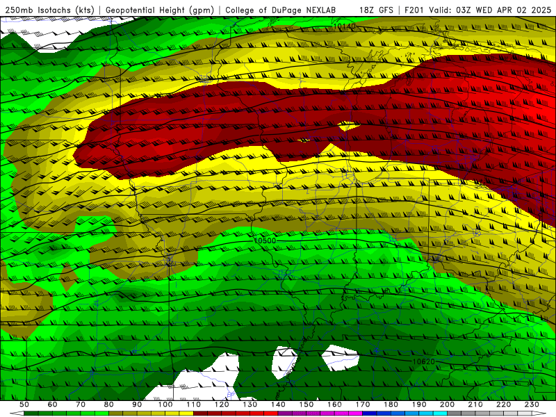This screenshot has width=556, height=417.
Task: Click the 160 value on the color scale
Action: pyautogui.click(x=334, y=404)
